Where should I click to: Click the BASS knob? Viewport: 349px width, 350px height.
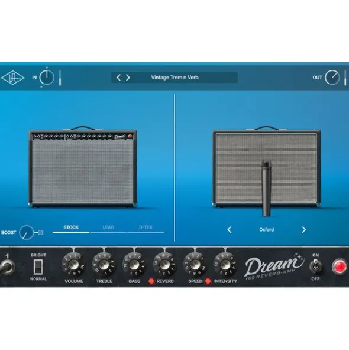[x=134, y=265]
